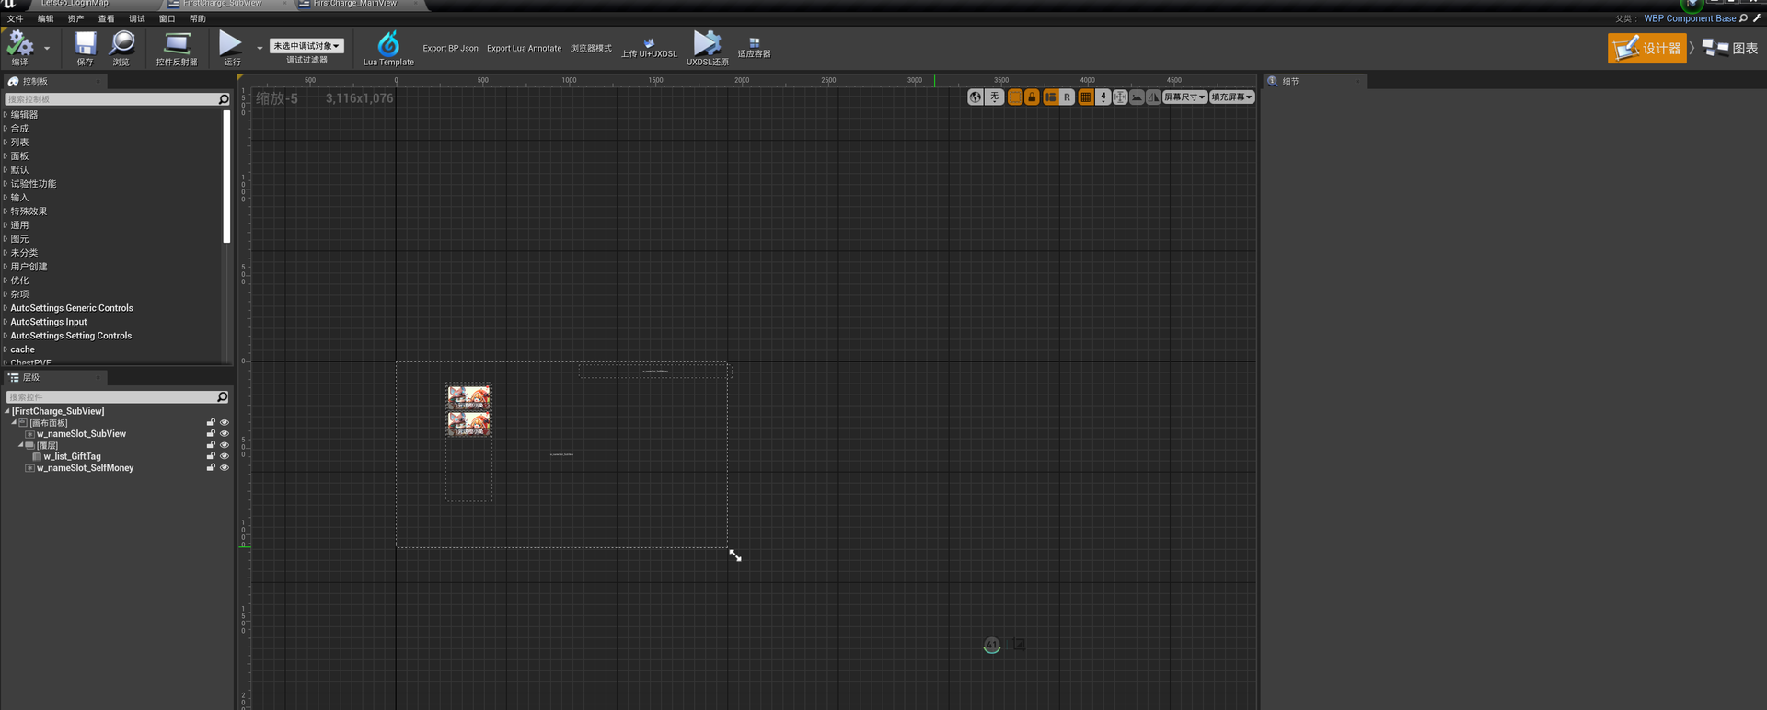
Task: Toggle the dashed outline button in viewport toolbar
Action: [x=1015, y=97]
